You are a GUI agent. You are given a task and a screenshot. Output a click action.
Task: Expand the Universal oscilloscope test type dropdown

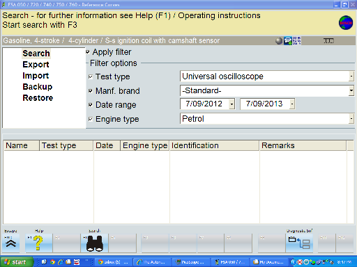[351, 76]
